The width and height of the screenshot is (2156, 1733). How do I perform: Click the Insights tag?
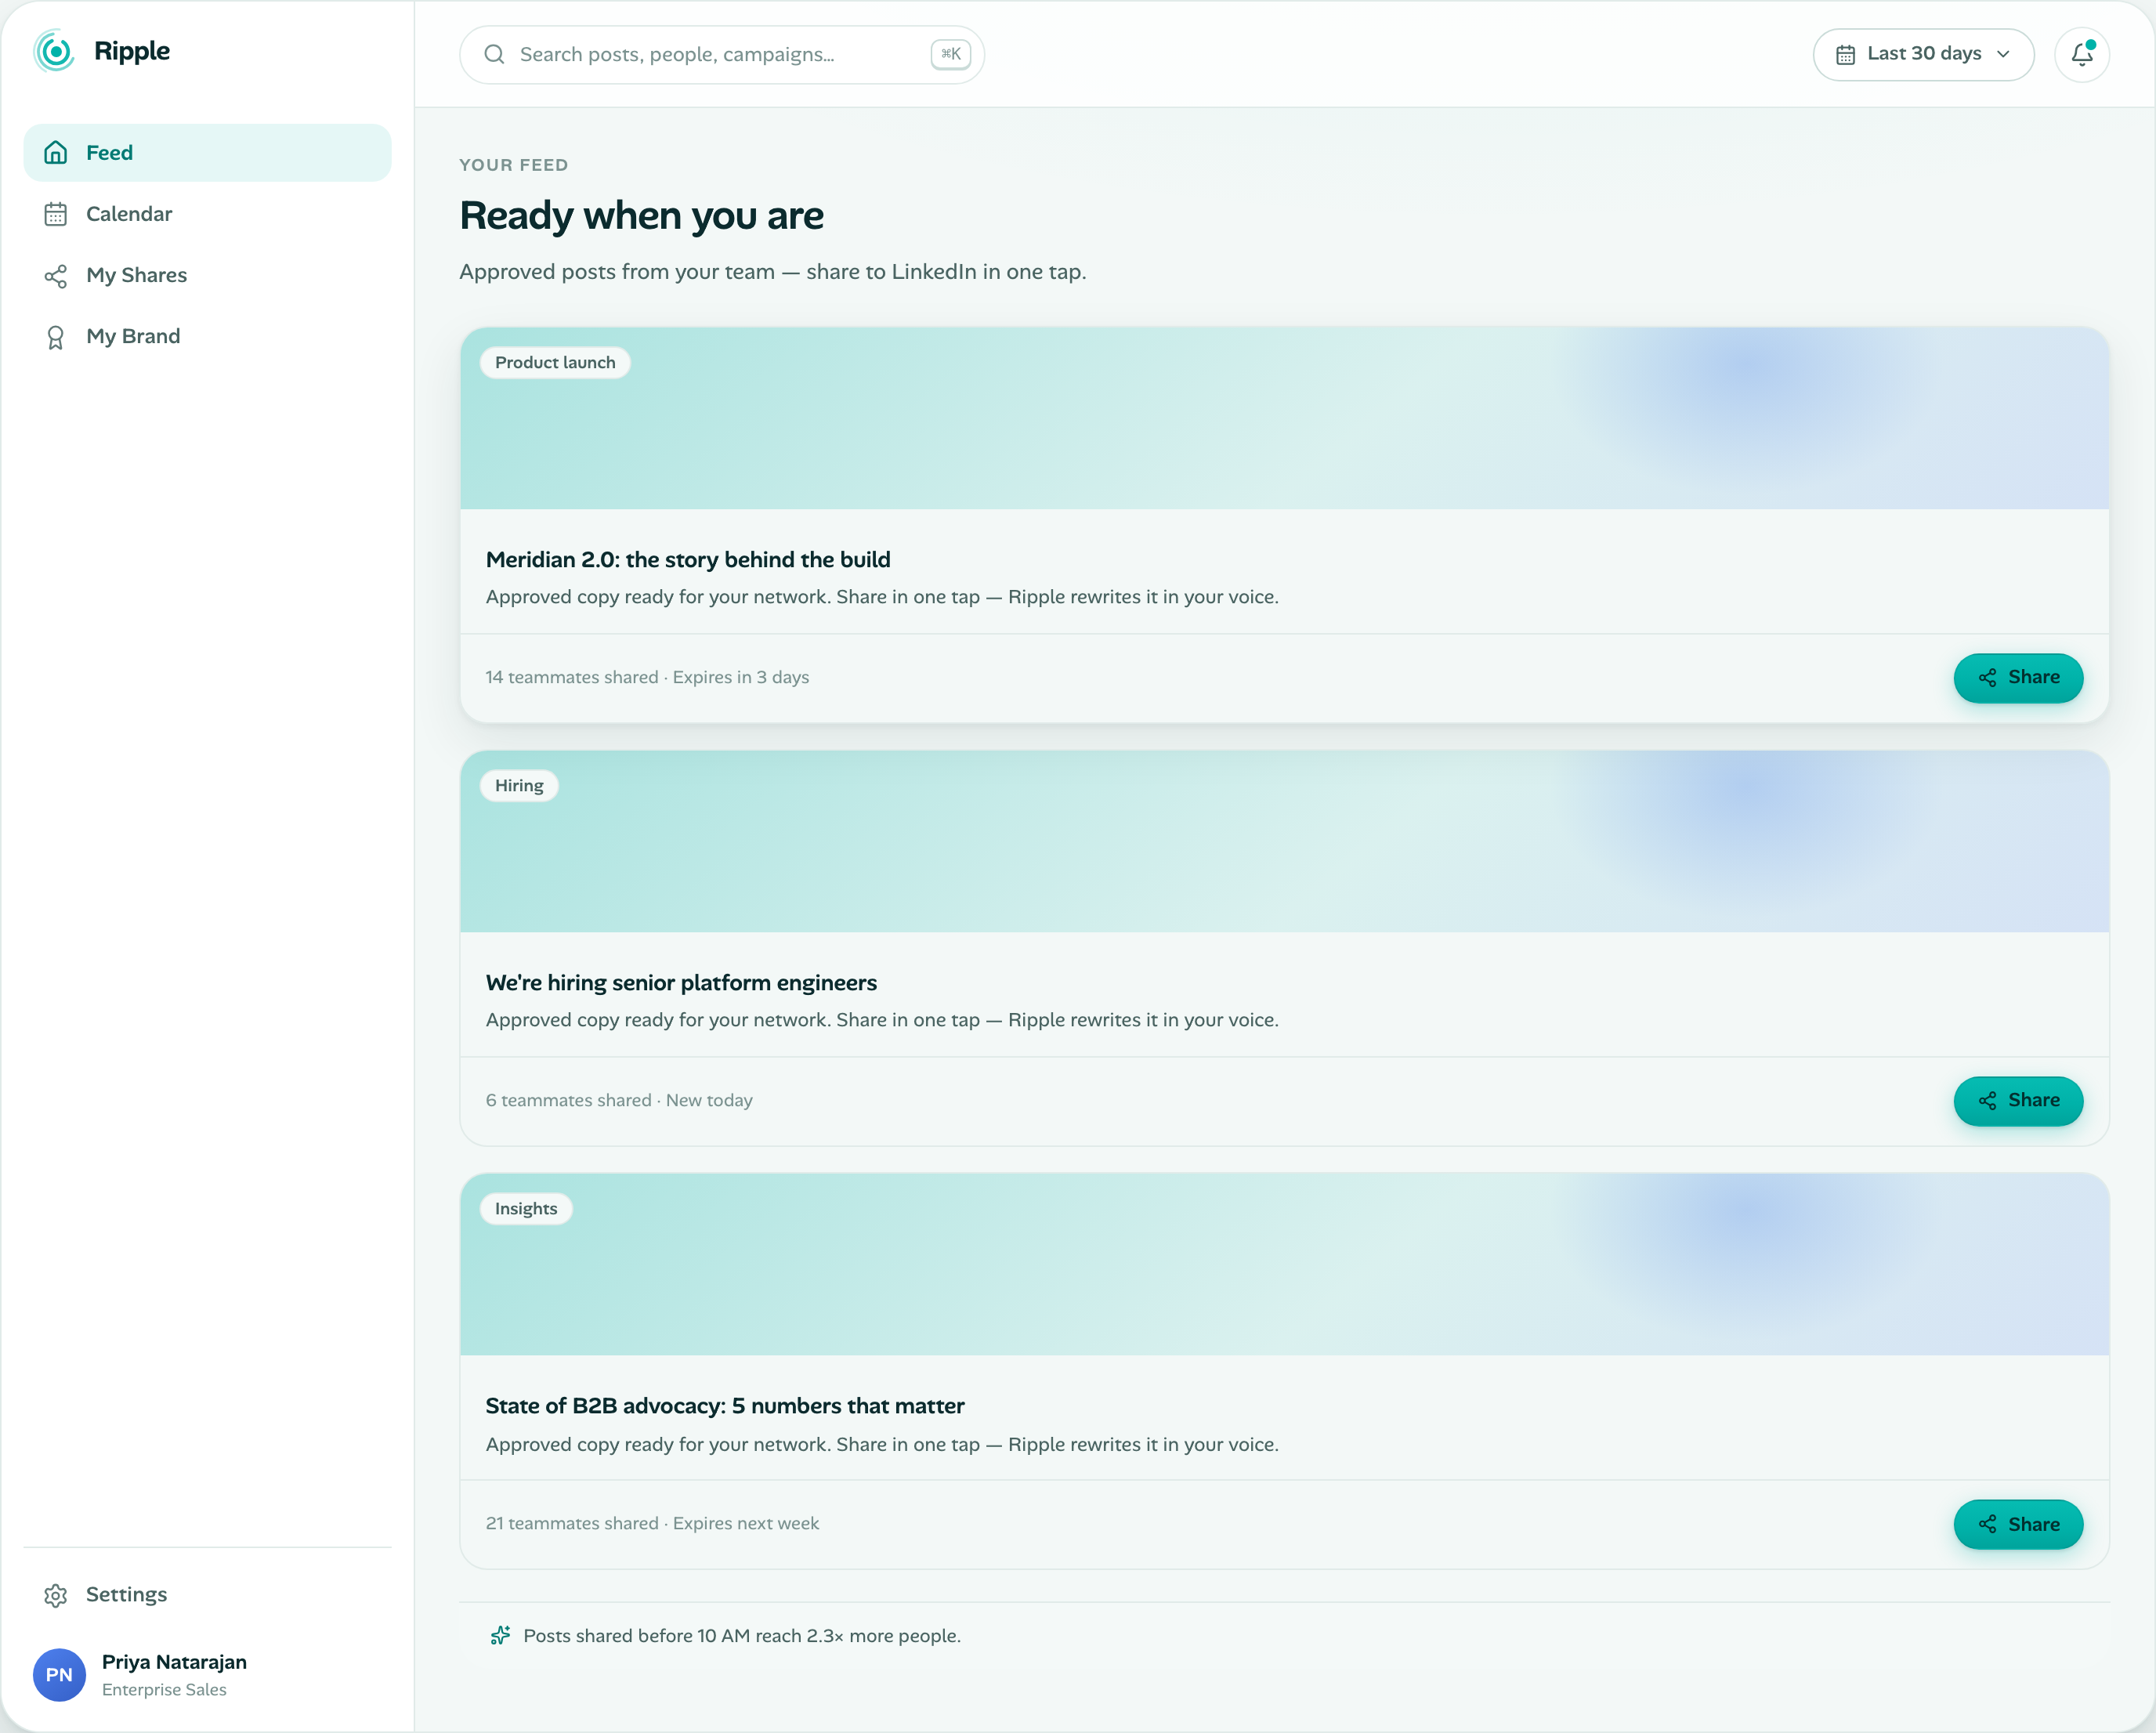(526, 1209)
